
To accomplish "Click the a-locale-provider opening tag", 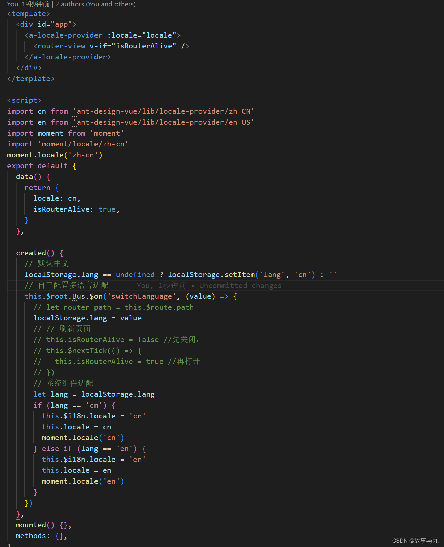I will (103, 36).
